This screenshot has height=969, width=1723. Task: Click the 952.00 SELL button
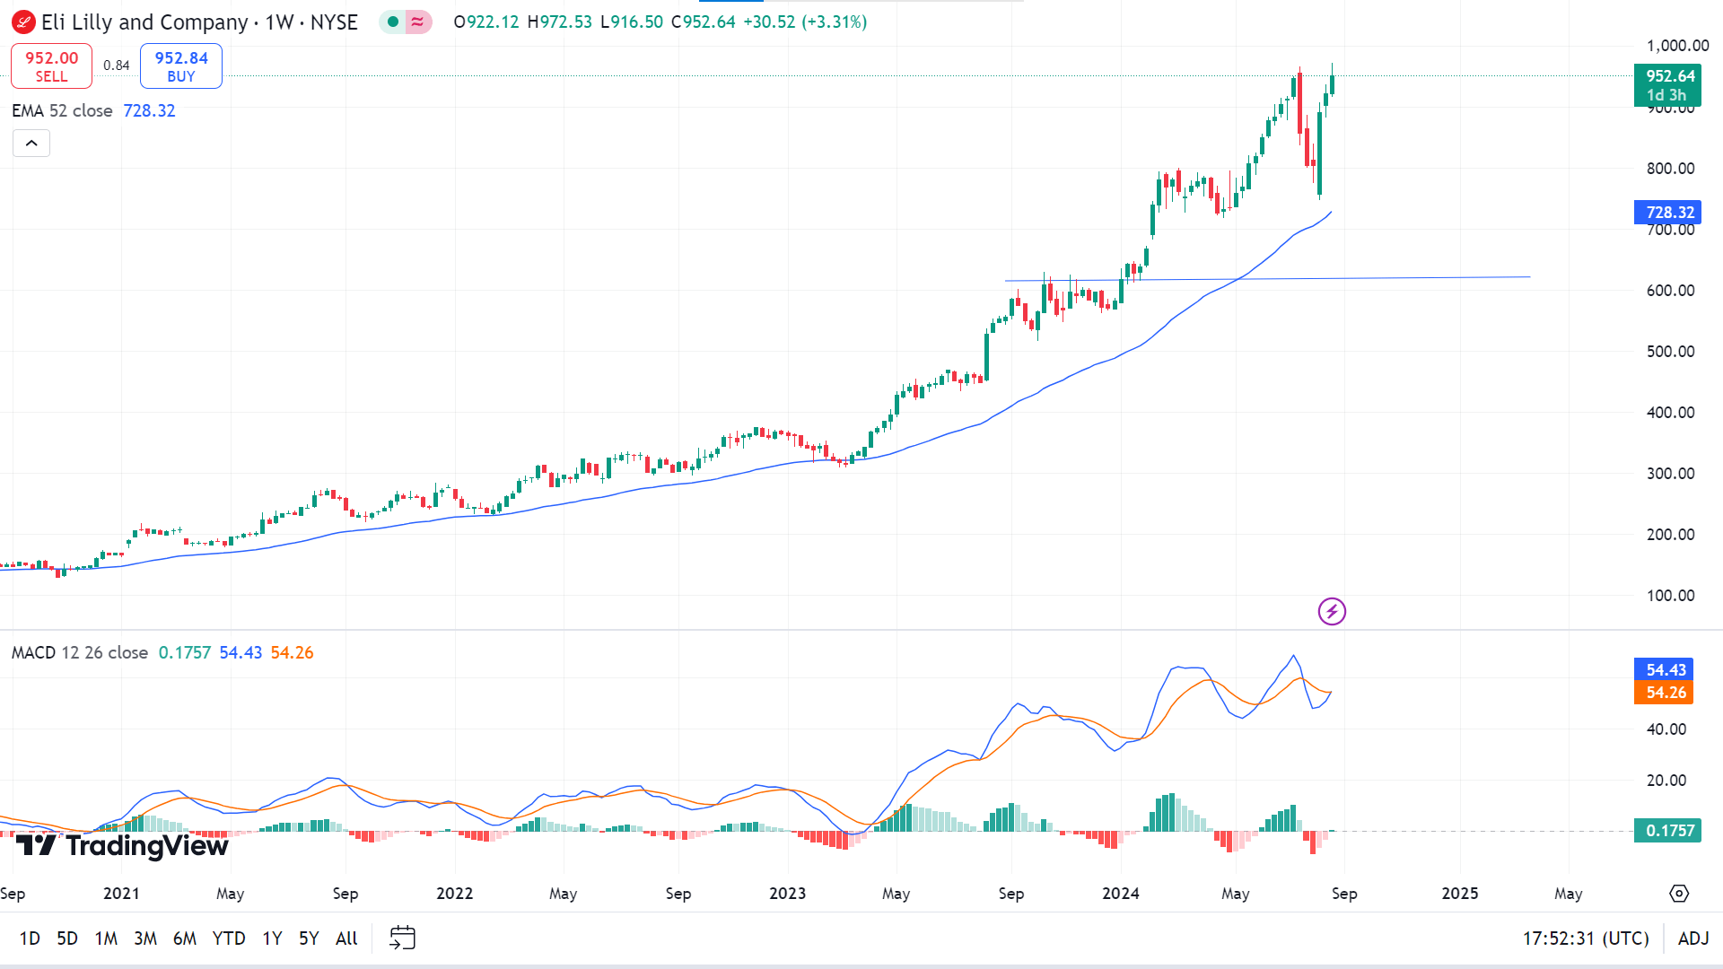[x=51, y=66]
